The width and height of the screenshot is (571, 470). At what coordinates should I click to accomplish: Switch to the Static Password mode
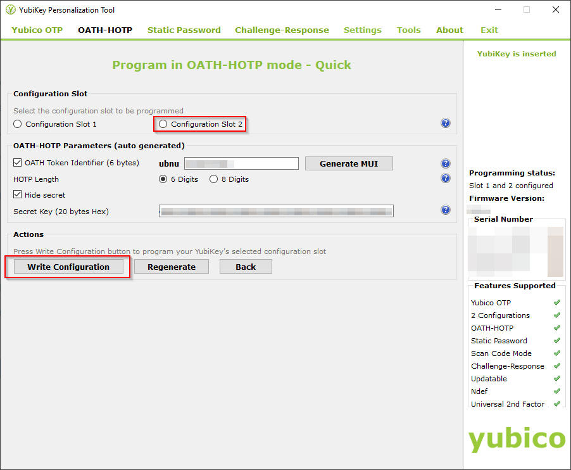click(184, 30)
